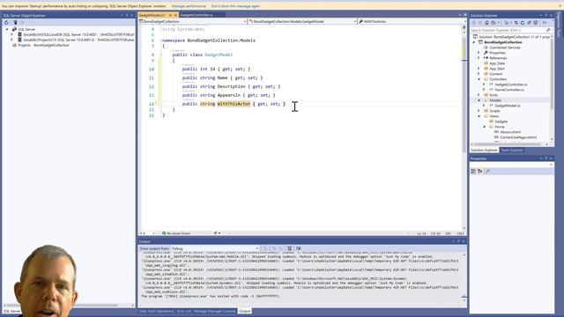Toggle word wrap in Output pane
The image size is (564, 317).
tap(298, 248)
